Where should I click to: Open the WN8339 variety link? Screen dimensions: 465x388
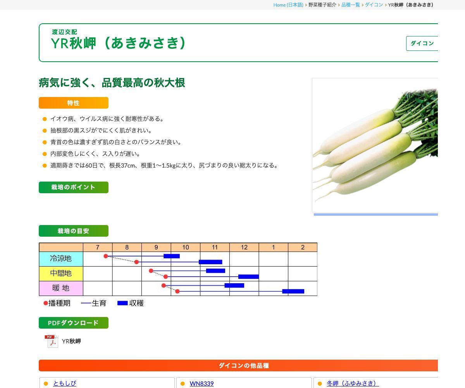[x=201, y=383]
